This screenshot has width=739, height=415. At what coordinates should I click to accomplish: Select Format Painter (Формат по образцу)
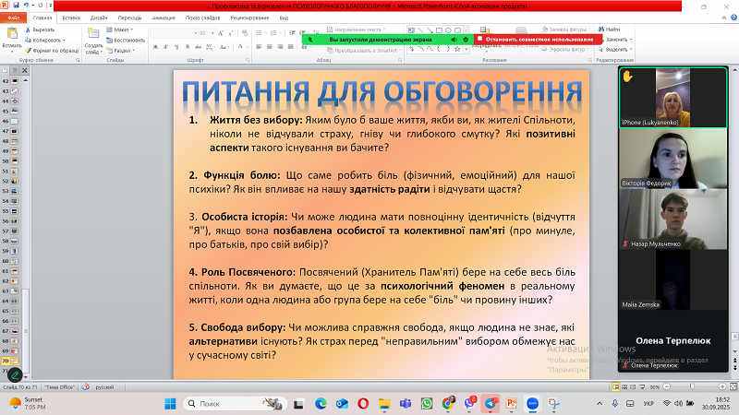pyautogui.click(x=55, y=50)
